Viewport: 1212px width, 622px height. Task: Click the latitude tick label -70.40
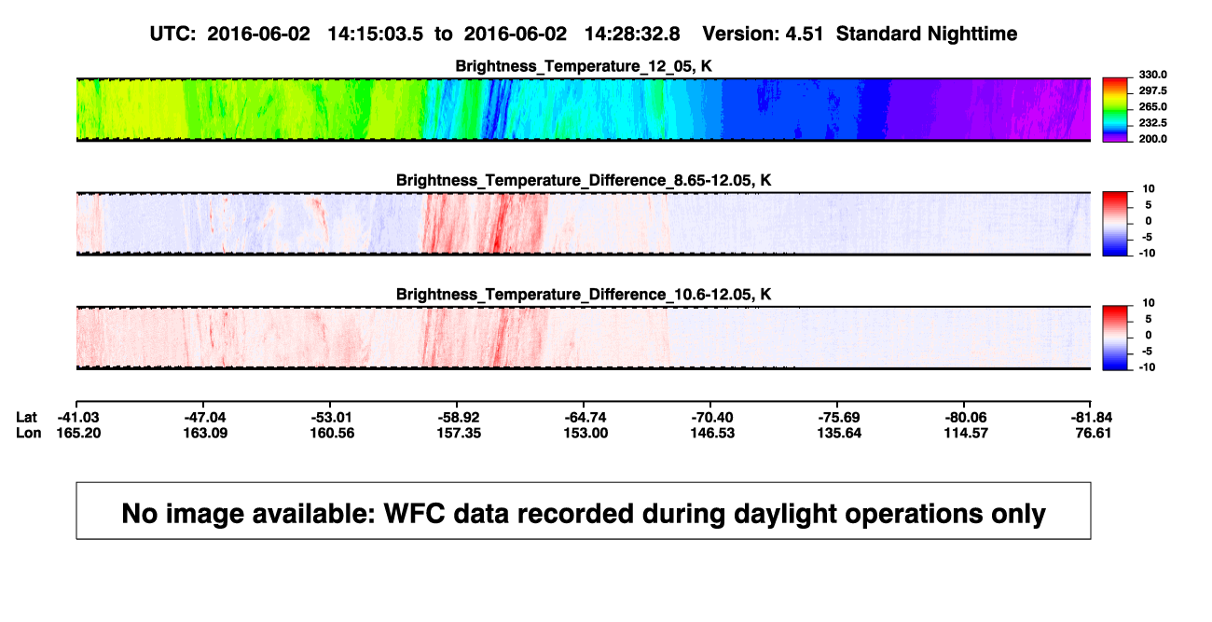[710, 417]
